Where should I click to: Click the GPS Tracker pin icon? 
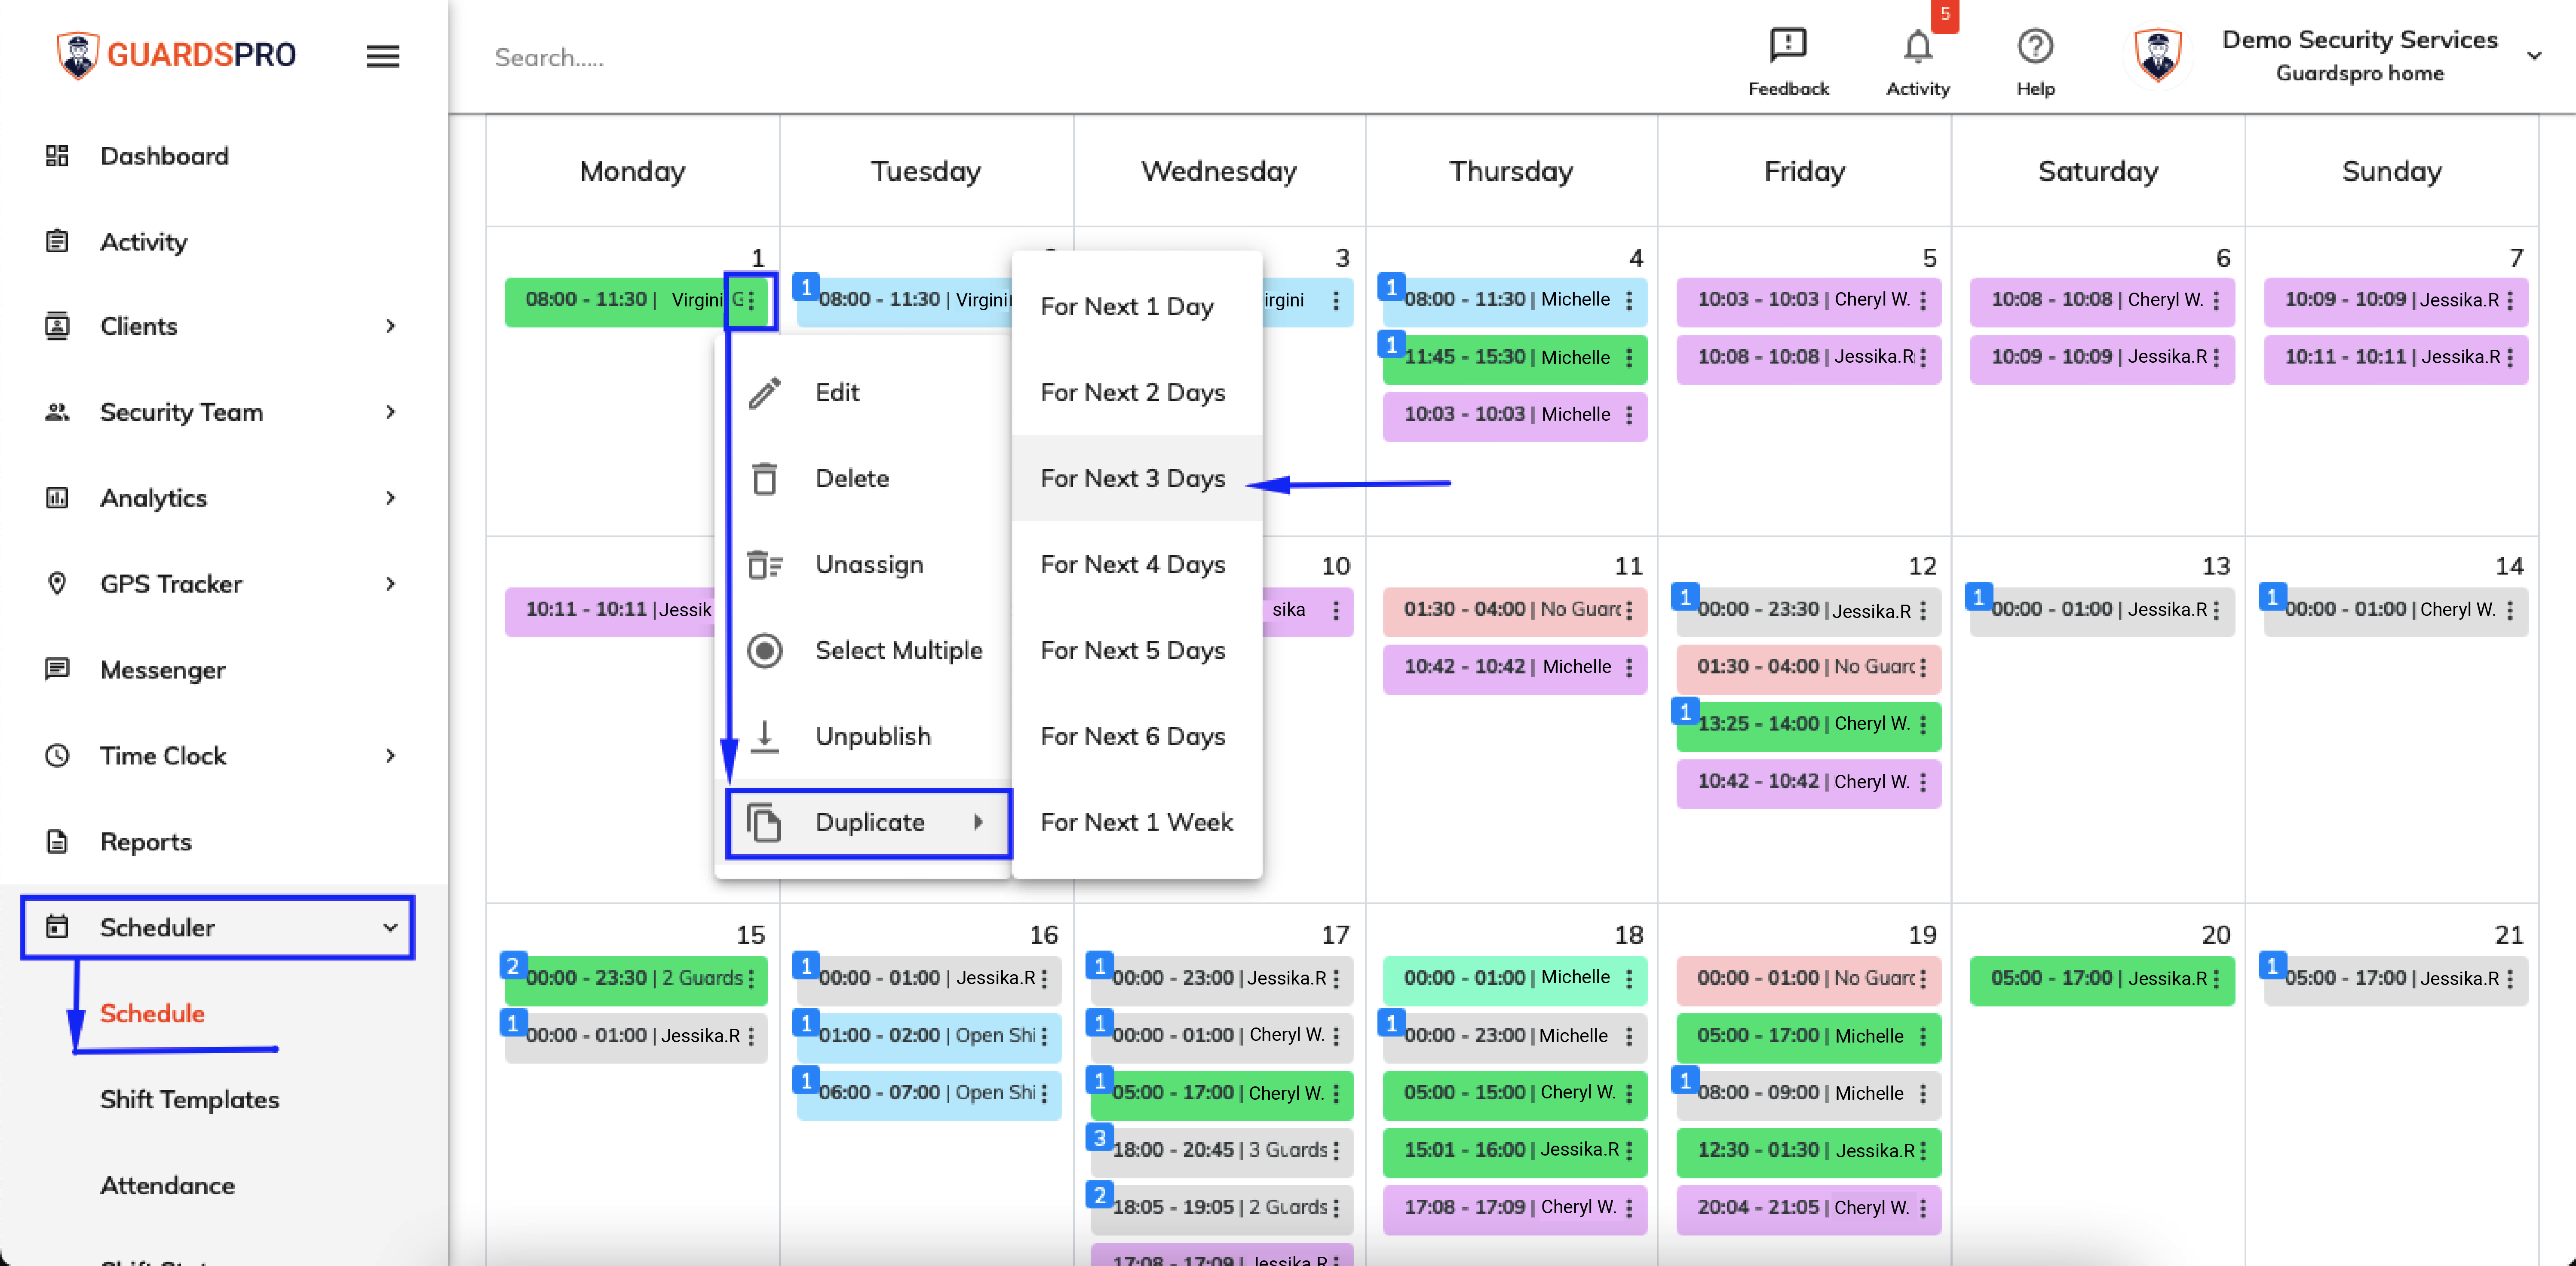point(57,584)
